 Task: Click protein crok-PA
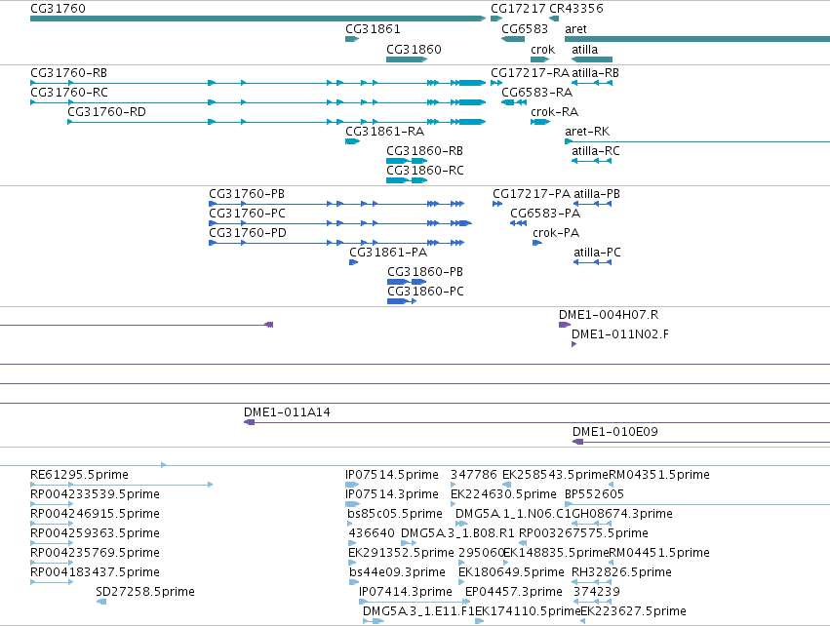[537, 243]
